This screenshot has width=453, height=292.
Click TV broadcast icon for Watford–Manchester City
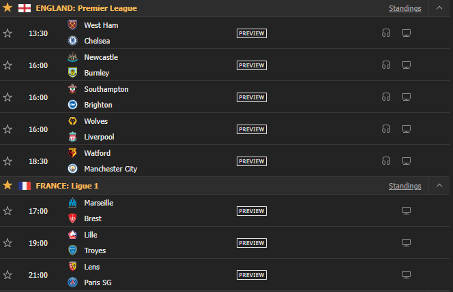pos(406,161)
